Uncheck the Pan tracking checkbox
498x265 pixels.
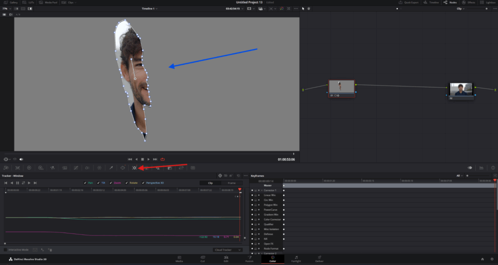[x=85, y=182]
